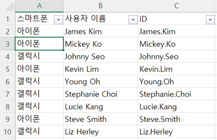Select 갤럭시 cell in Stephanie Choi row
This screenshot has width=217, height=140.
[x=39, y=94]
